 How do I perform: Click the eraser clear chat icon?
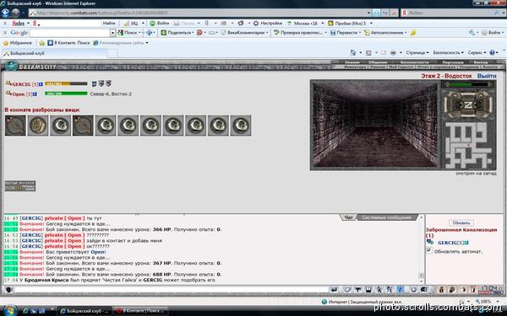pos(347,290)
